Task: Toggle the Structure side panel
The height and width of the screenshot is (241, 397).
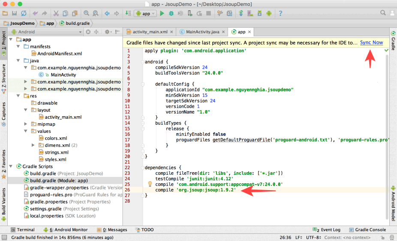Action: pos(3,79)
